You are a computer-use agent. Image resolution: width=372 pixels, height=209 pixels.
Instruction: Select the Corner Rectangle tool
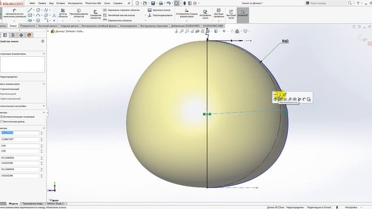pyautogui.click(x=30, y=15)
